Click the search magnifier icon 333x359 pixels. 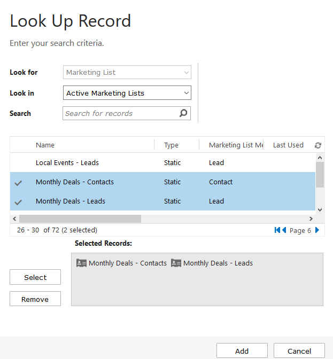(183, 113)
